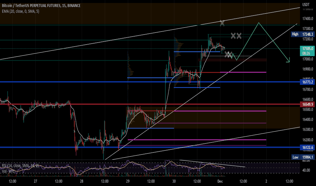Click the 17200.0 price scale label

click(308, 39)
